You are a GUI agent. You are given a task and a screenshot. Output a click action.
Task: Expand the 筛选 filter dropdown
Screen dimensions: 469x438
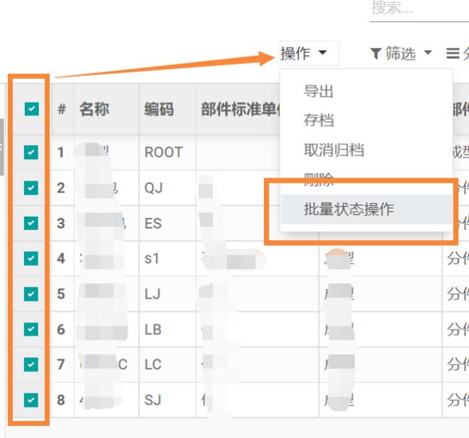[x=401, y=53]
